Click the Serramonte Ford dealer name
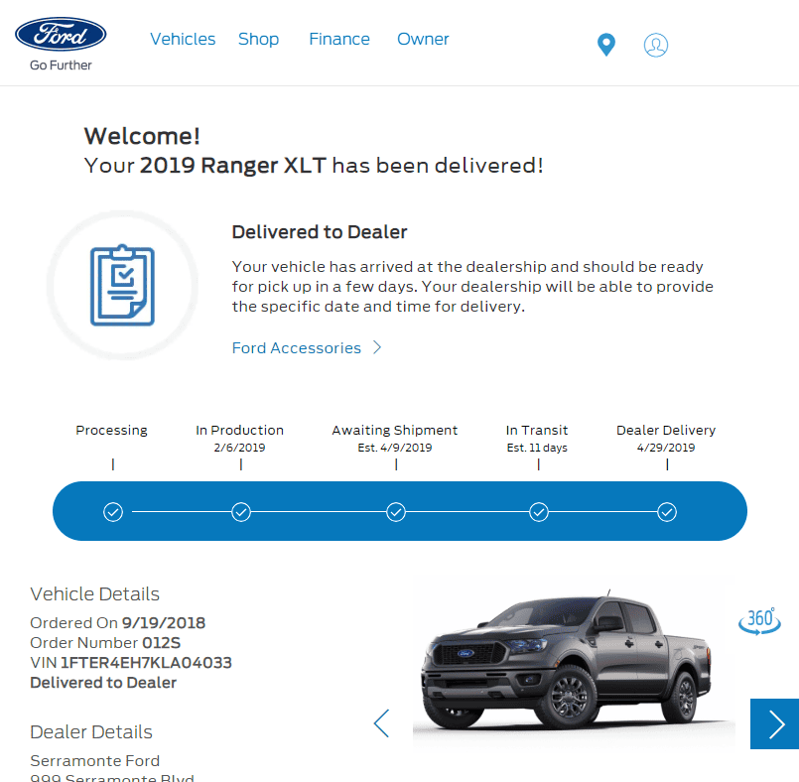 click(x=94, y=760)
